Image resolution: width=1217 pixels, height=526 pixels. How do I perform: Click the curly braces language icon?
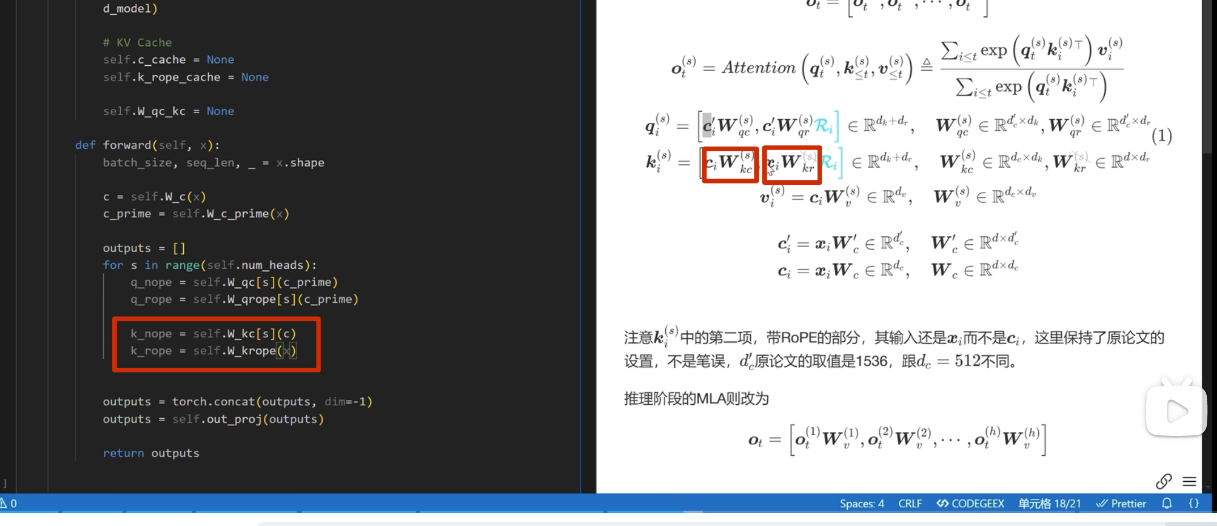tap(1194, 503)
